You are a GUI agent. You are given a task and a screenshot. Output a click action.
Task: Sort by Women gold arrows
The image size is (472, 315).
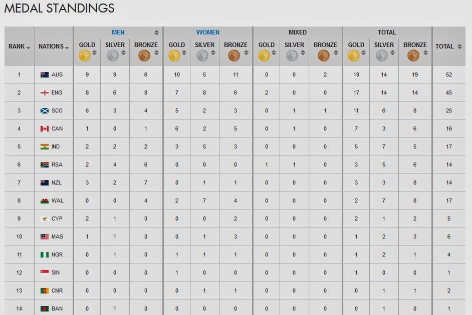(184, 53)
